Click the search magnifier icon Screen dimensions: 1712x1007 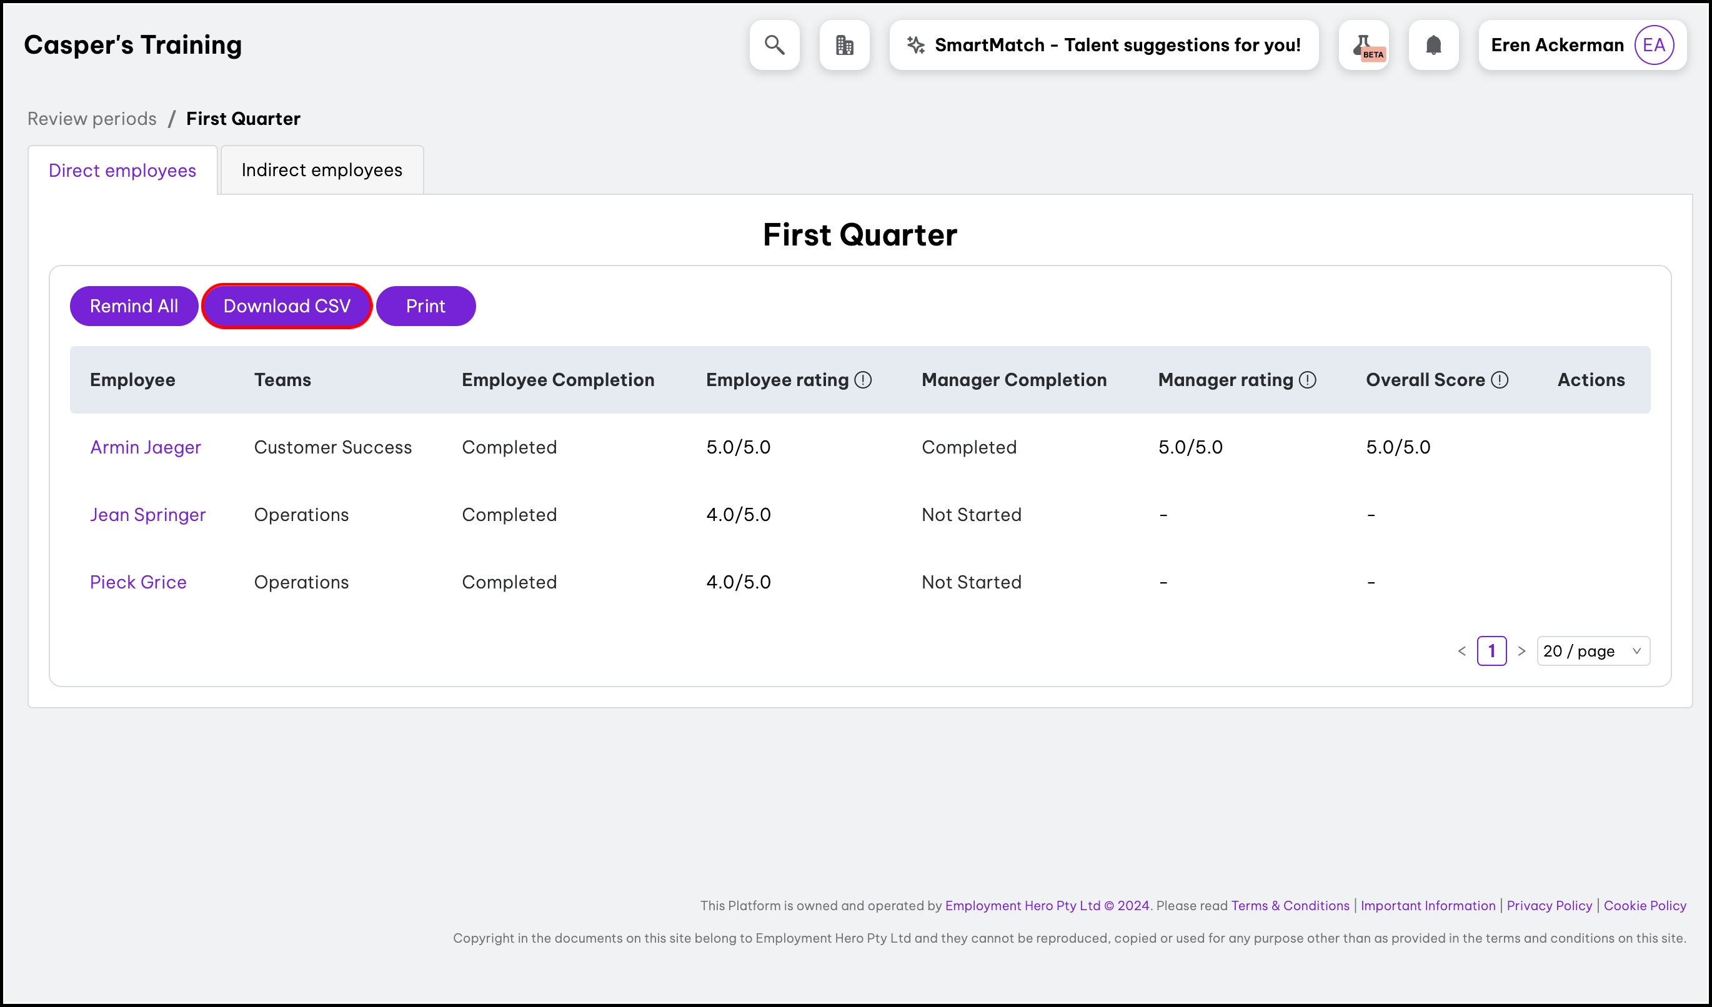[775, 45]
